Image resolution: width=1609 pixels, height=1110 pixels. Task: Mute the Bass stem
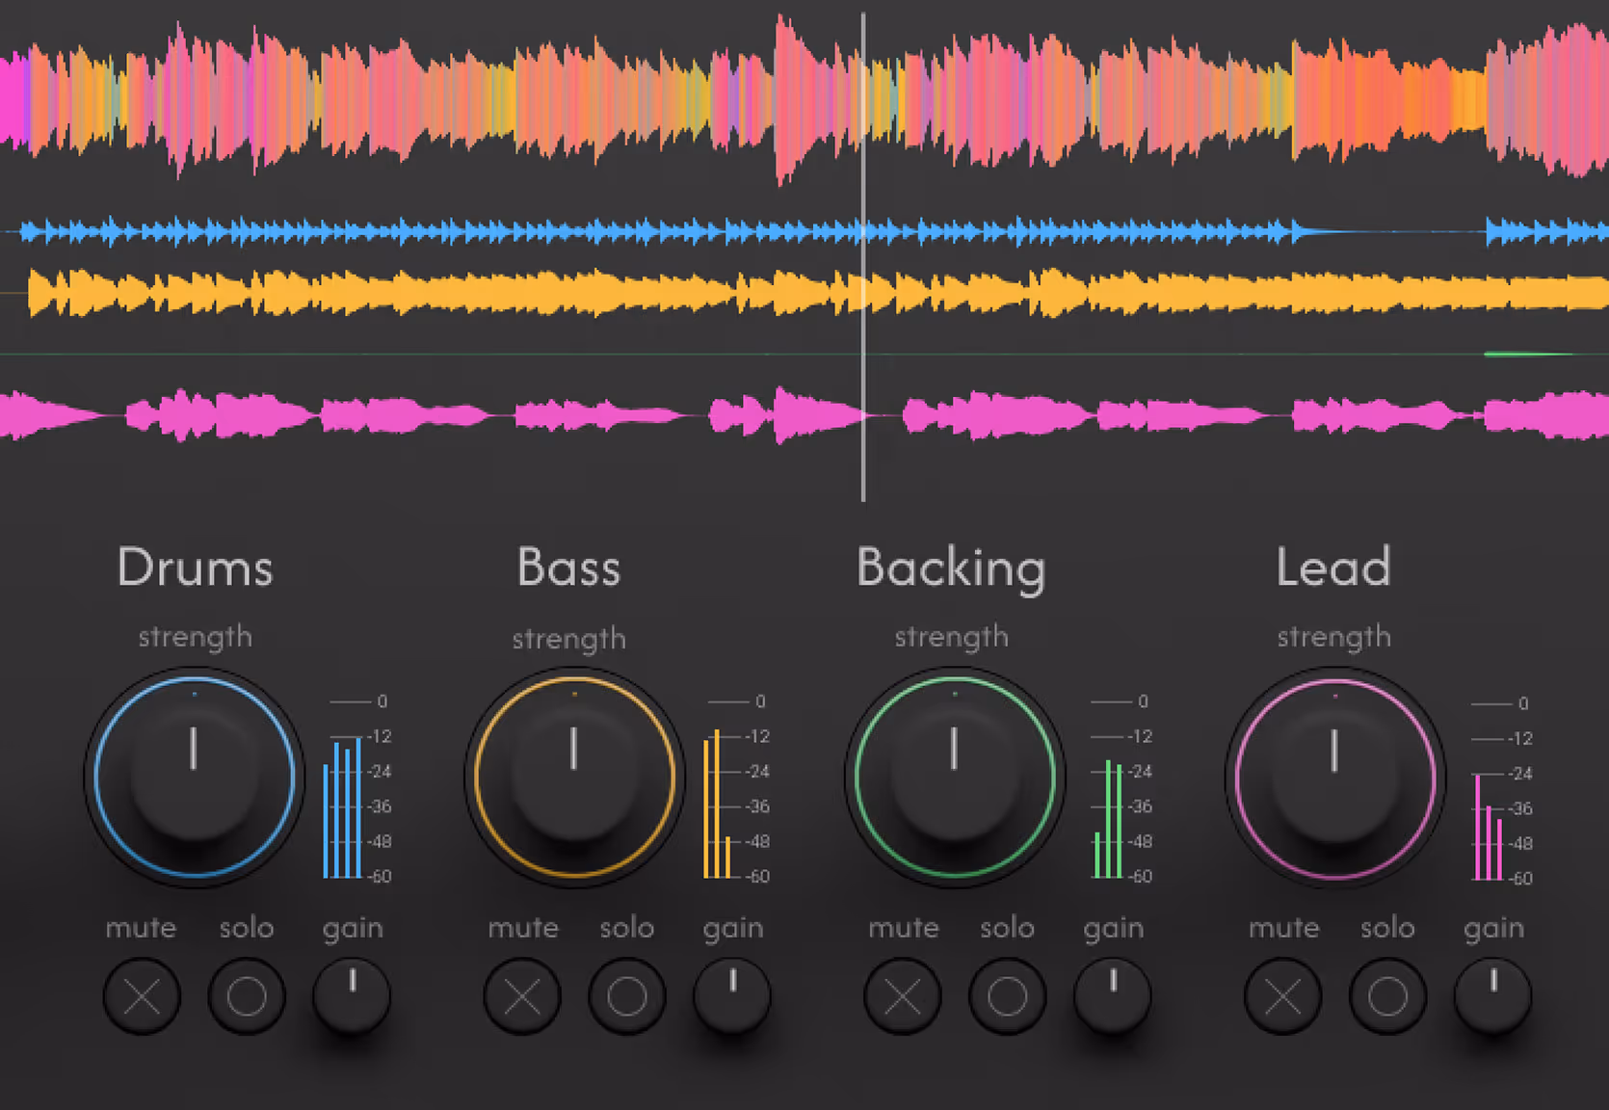(522, 996)
